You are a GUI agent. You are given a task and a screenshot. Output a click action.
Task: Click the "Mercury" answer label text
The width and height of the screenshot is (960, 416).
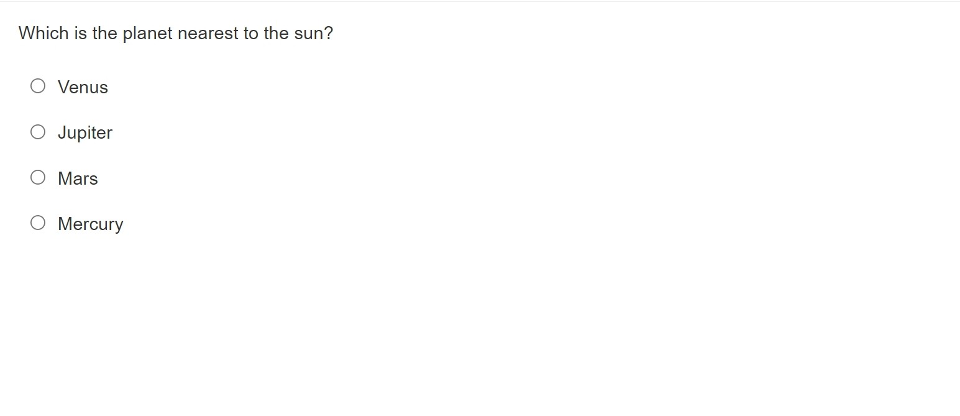click(x=91, y=224)
